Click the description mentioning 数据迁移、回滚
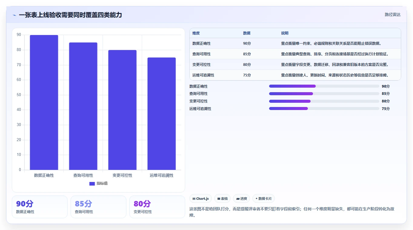 pyautogui.click(x=335, y=65)
